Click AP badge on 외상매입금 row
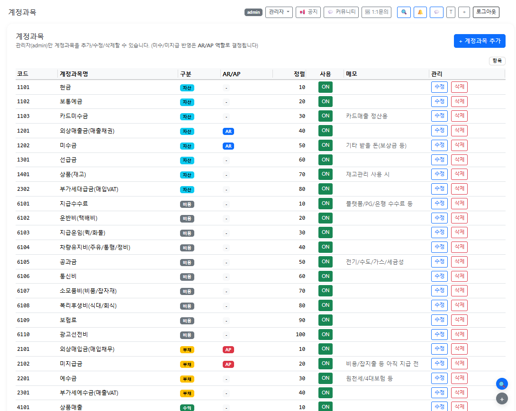Viewport: 516px width, 411px height. pos(228,350)
